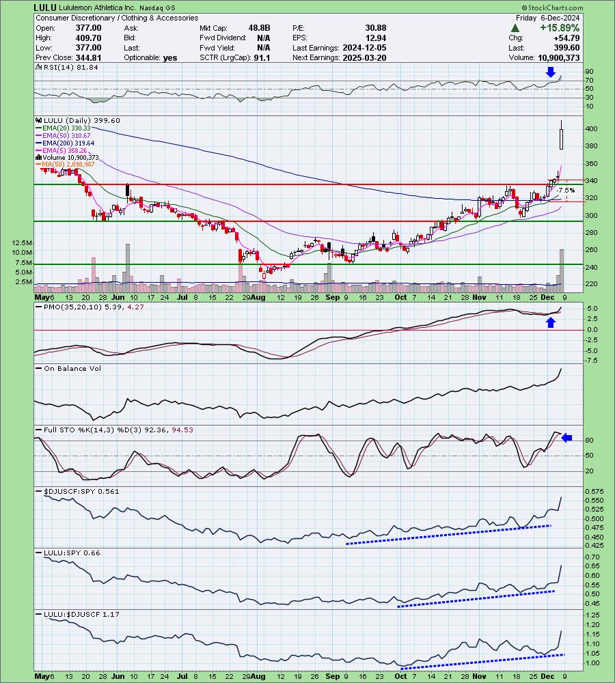The image size is (615, 683).
Task: Click the 12.5M volume axis label
Action: tap(23, 242)
